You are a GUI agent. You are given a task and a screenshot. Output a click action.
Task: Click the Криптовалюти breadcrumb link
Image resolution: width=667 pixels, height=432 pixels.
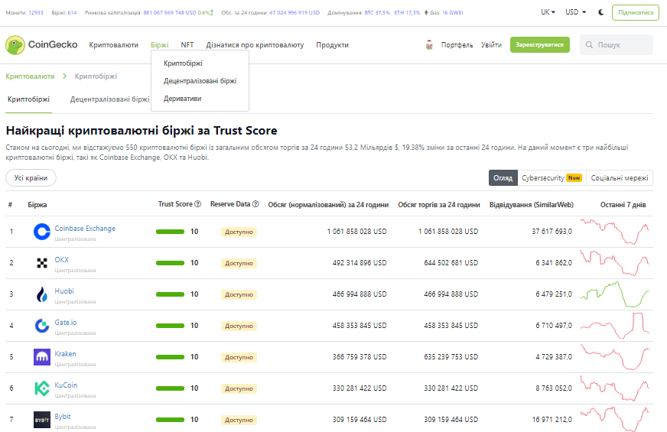tap(30, 76)
